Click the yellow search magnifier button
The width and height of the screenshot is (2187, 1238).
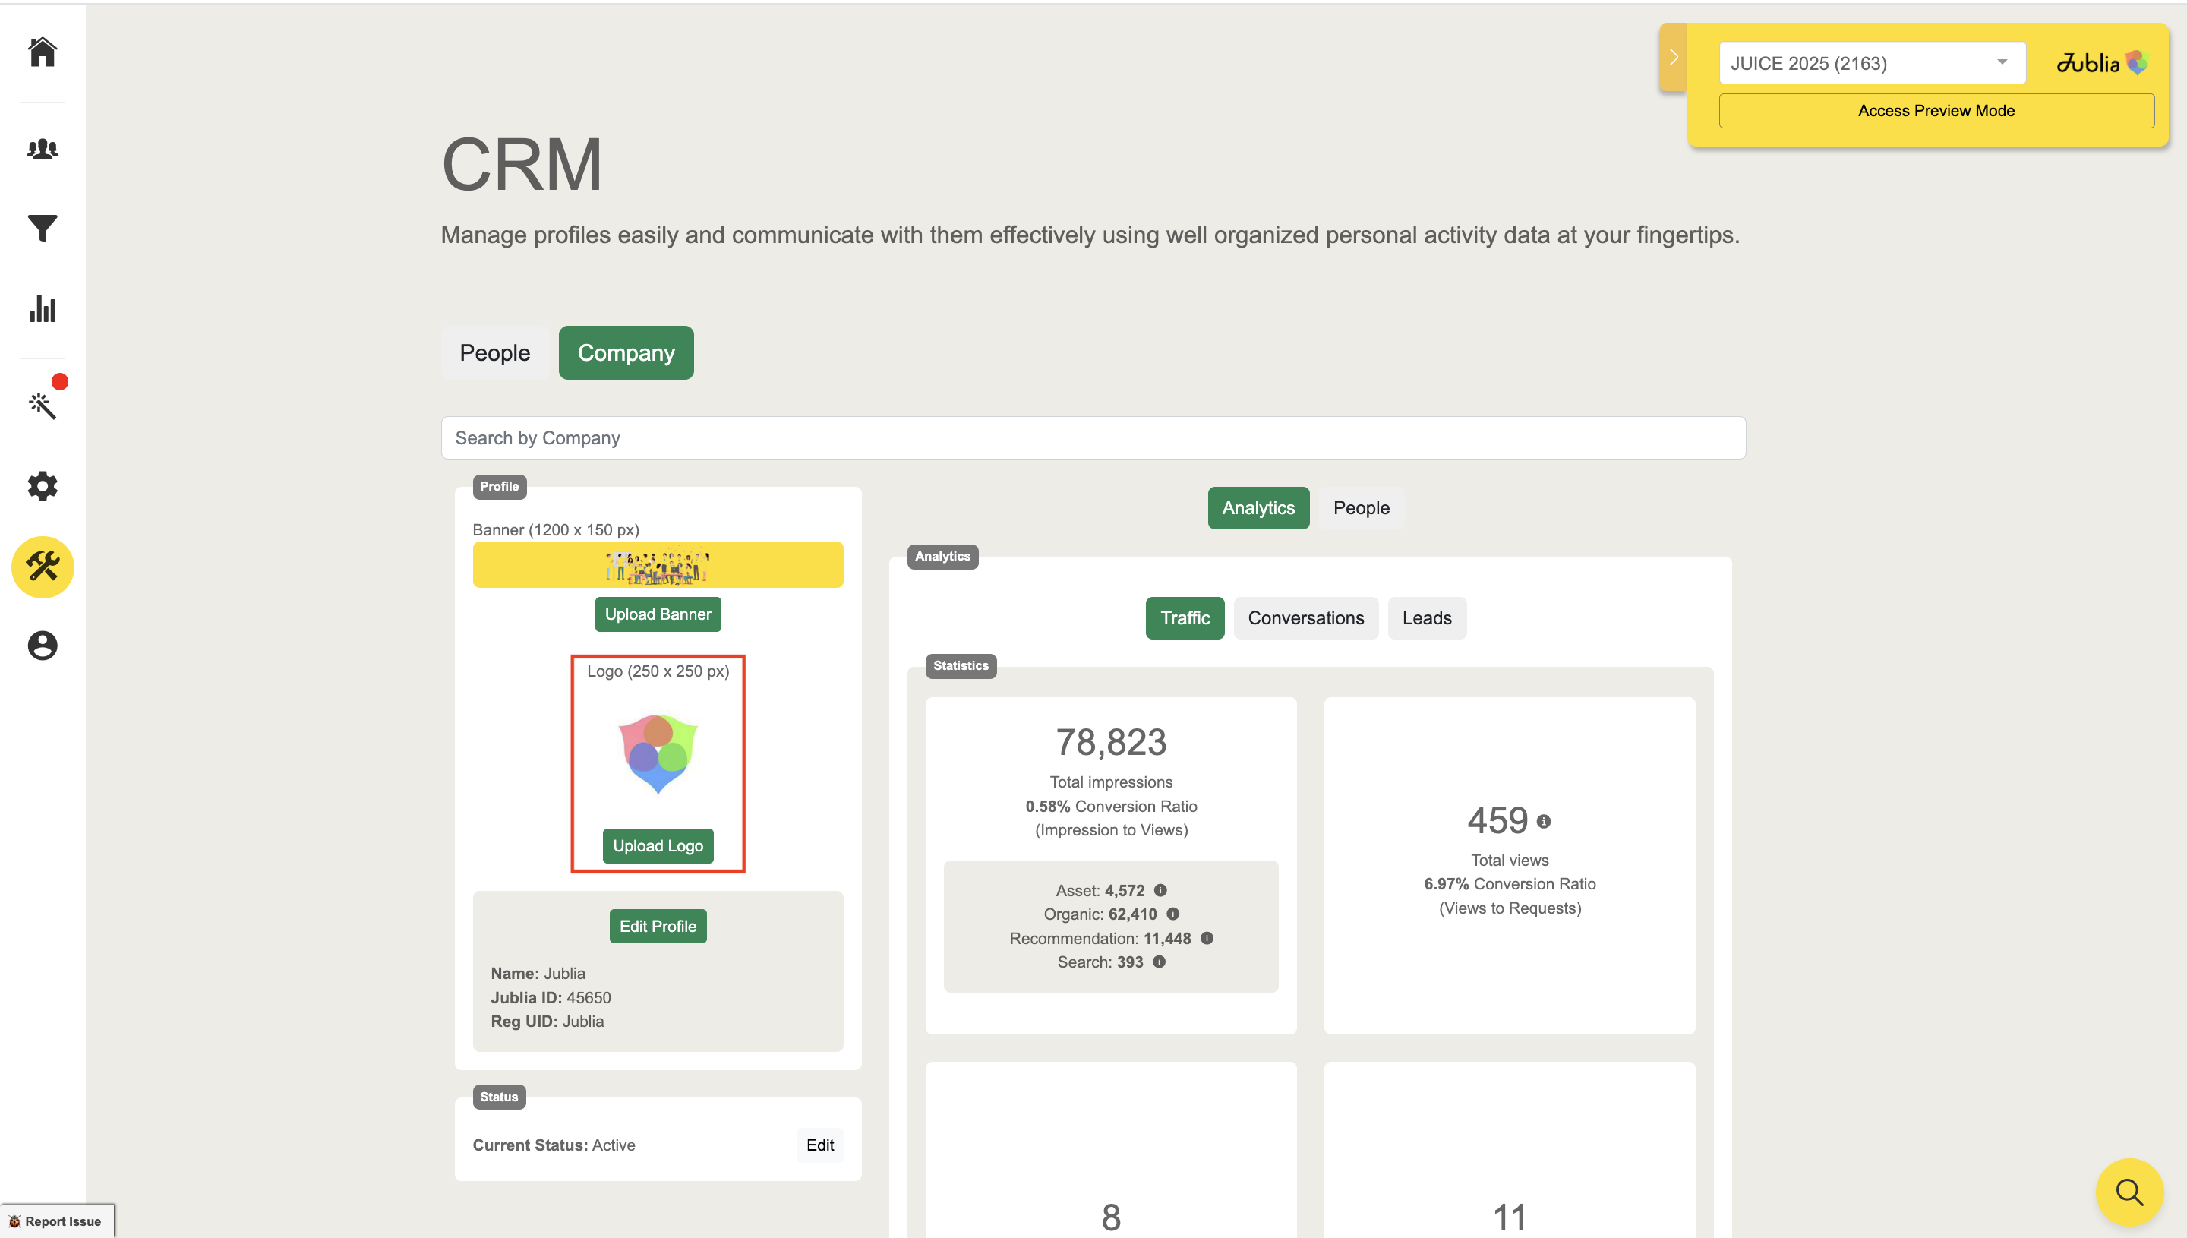(x=2129, y=1191)
